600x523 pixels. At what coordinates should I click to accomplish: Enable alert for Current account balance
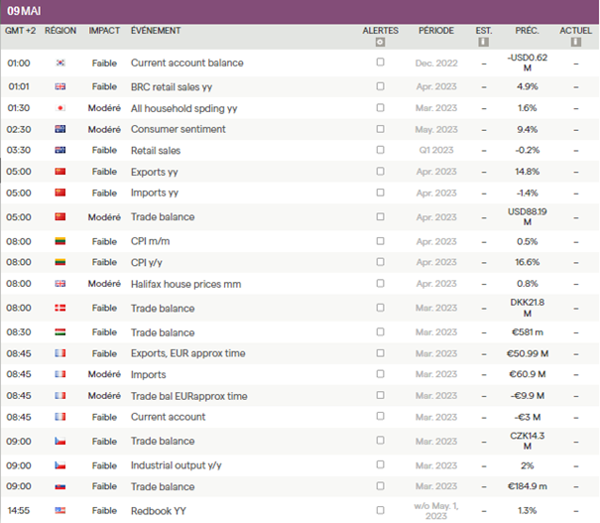click(380, 62)
